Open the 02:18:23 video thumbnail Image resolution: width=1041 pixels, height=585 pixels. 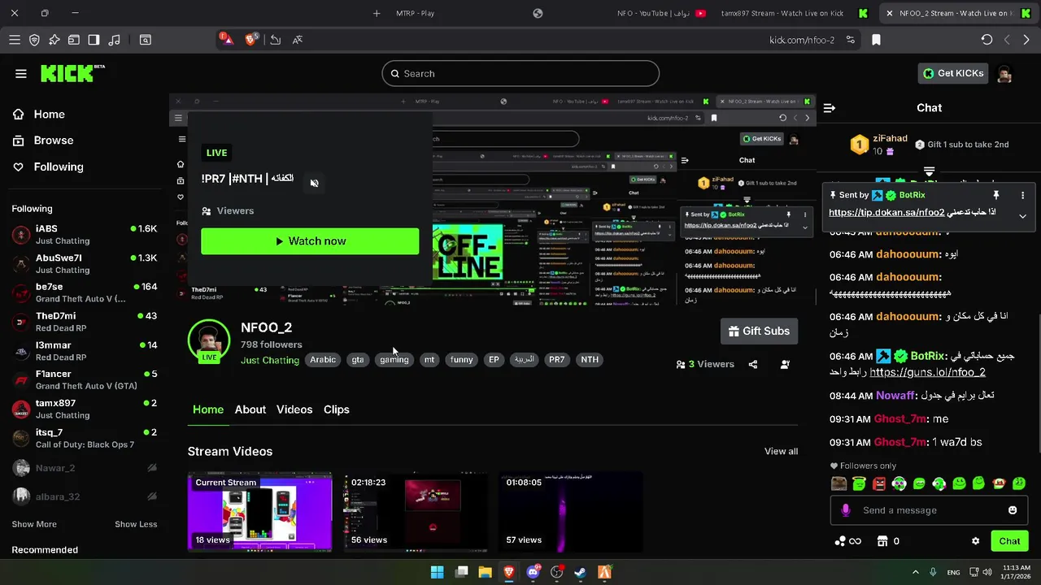coord(415,512)
